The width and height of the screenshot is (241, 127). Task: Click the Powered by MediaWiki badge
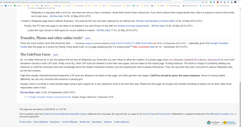point(229,122)
